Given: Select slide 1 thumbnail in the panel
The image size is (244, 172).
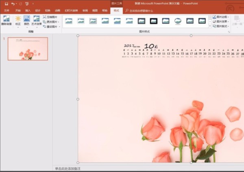Looking at the screenshot, I should (28, 49).
